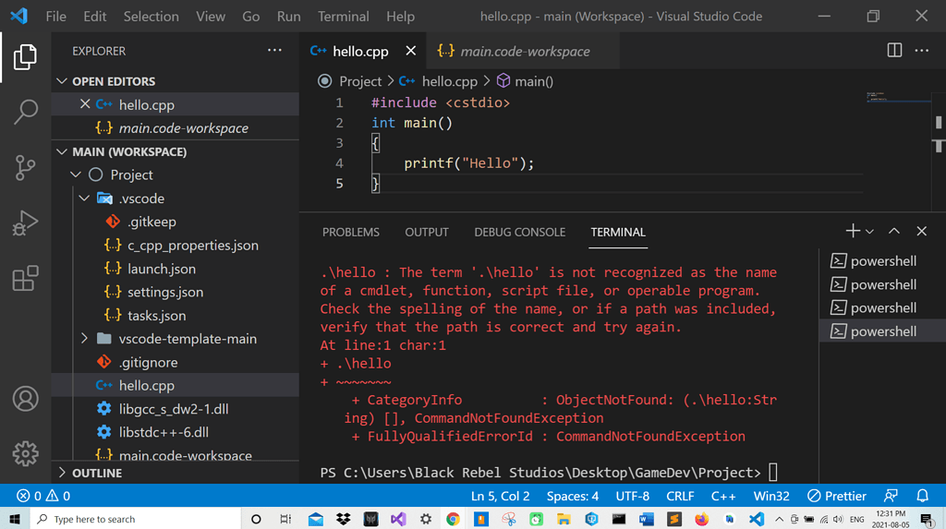946x529 pixels.
Task: Click Project in the breadcrumb
Action: pyautogui.click(x=360, y=81)
